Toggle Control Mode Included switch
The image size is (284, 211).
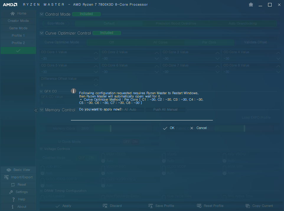click(x=86, y=14)
